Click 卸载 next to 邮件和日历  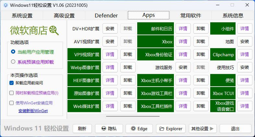click(201, 29)
